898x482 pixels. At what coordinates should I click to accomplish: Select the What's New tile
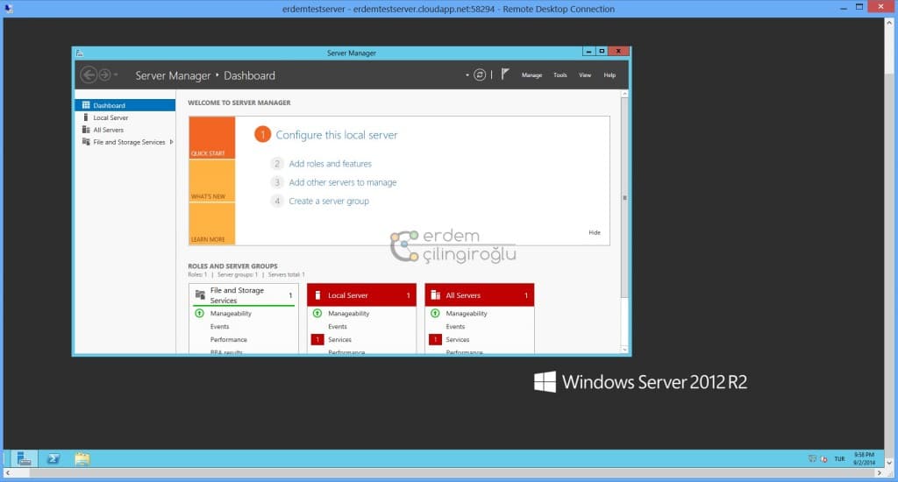coord(212,181)
